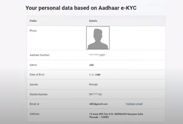183x124 pixels.
Task: Select the Mobile Number label
Action: (x=38, y=94)
